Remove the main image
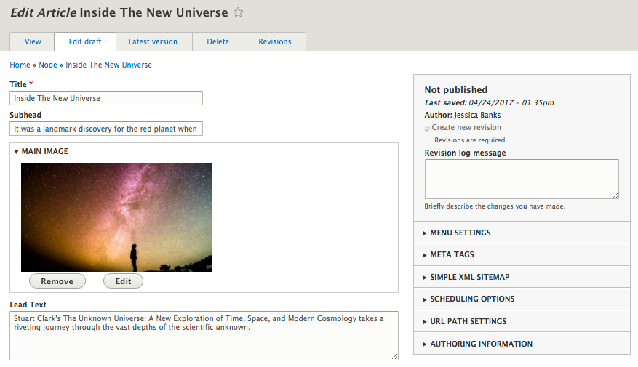Viewport: 638px width, 367px height. pos(57,281)
